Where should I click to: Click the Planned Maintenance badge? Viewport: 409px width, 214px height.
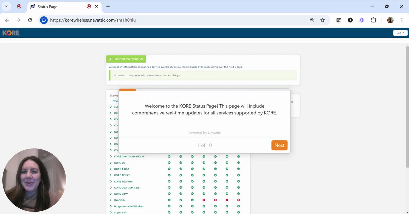coord(126,59)
